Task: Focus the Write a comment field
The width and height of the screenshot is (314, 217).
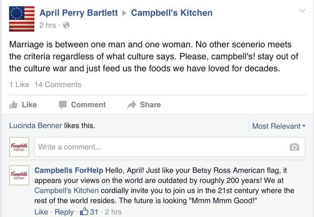Action: (170, 147)
